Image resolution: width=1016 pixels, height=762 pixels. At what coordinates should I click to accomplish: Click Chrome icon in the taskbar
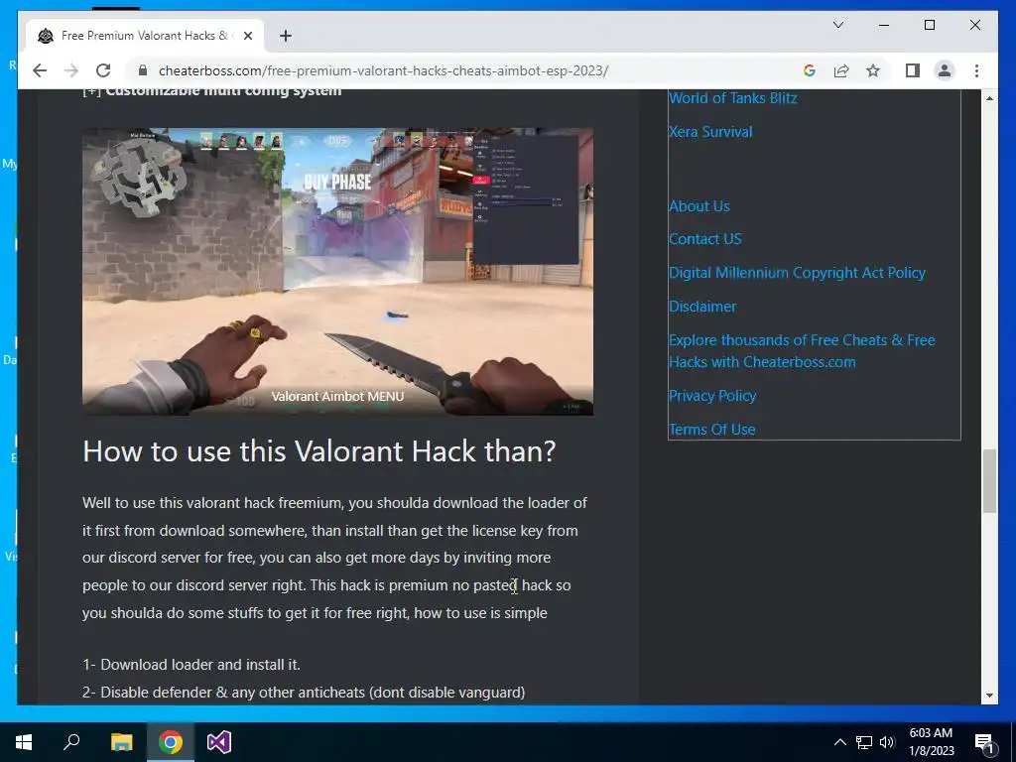171,742
